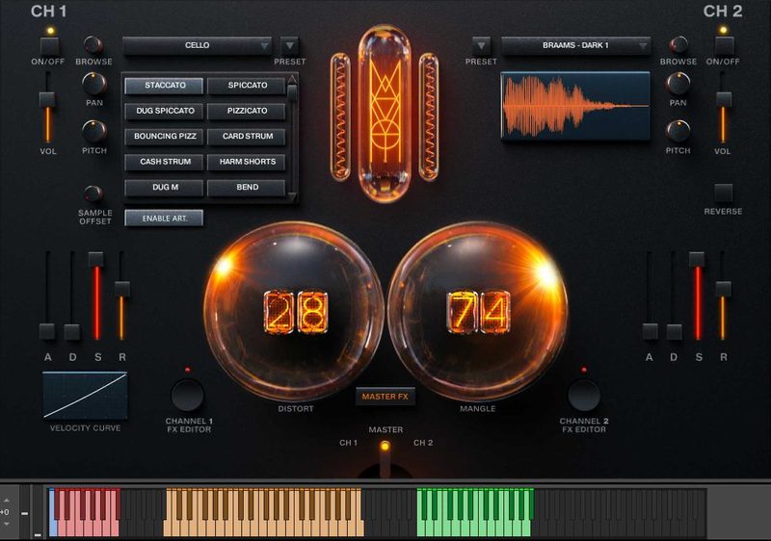Open the CHANNEL 2 FX EDITOR knob
The width and height of the screenshot is (771, 541).
click(x=584, y=396)
